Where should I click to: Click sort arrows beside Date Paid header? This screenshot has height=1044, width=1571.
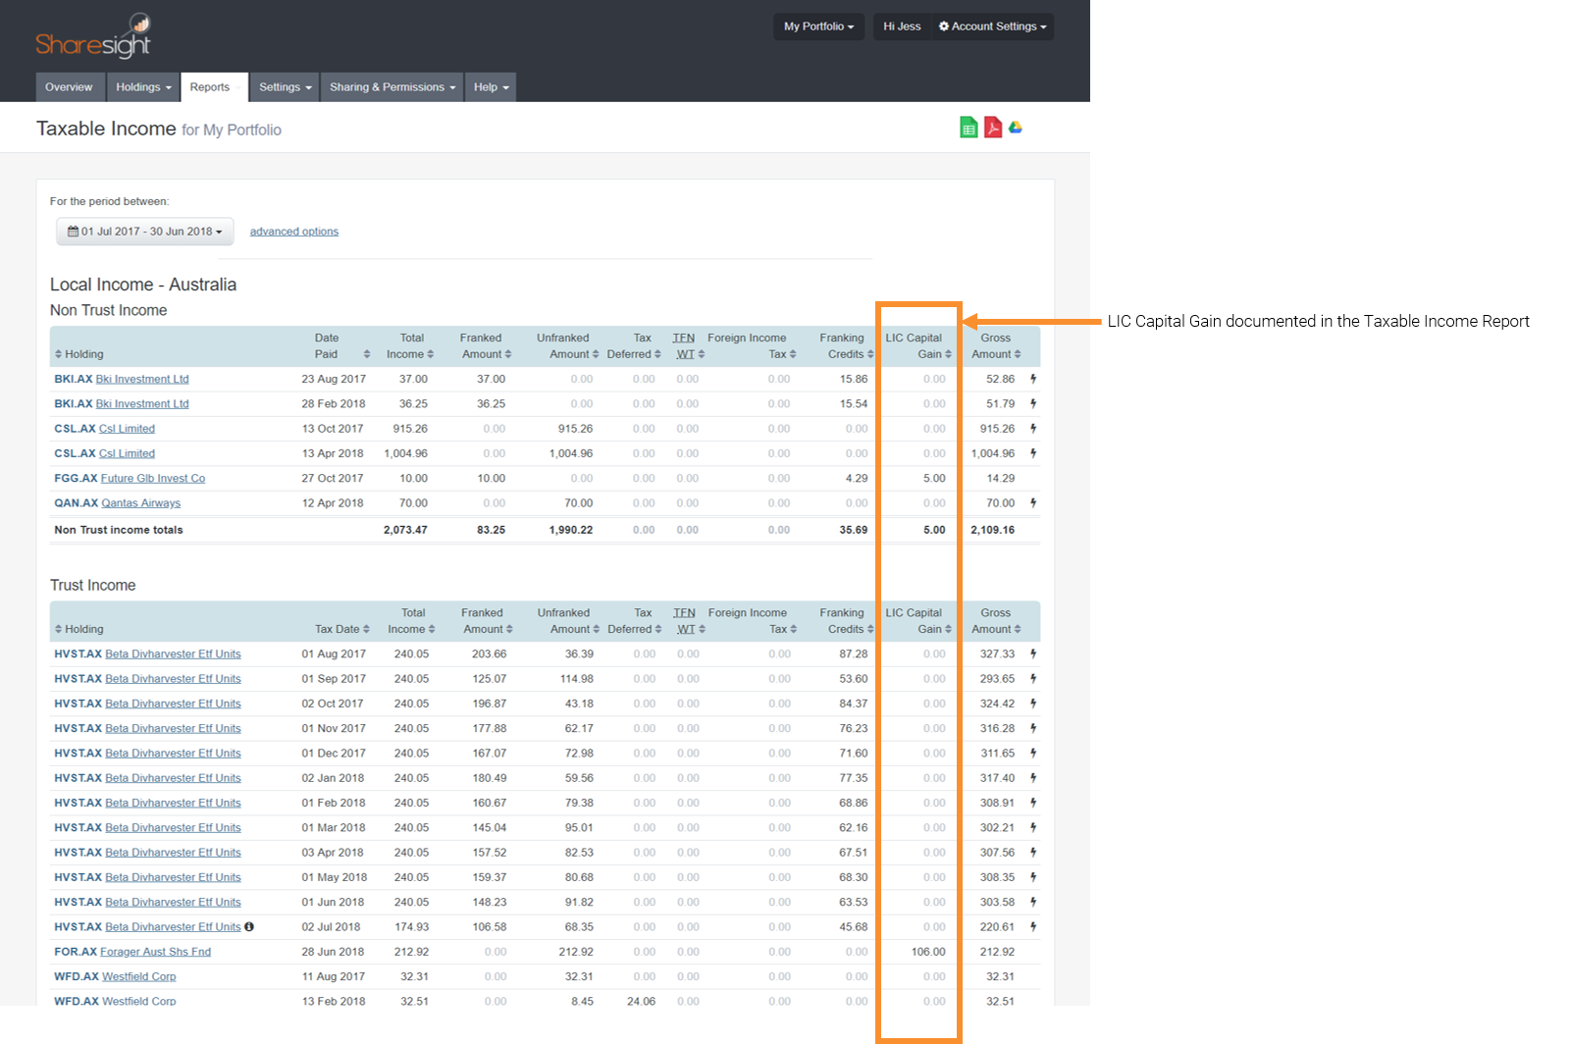[367, 354]
